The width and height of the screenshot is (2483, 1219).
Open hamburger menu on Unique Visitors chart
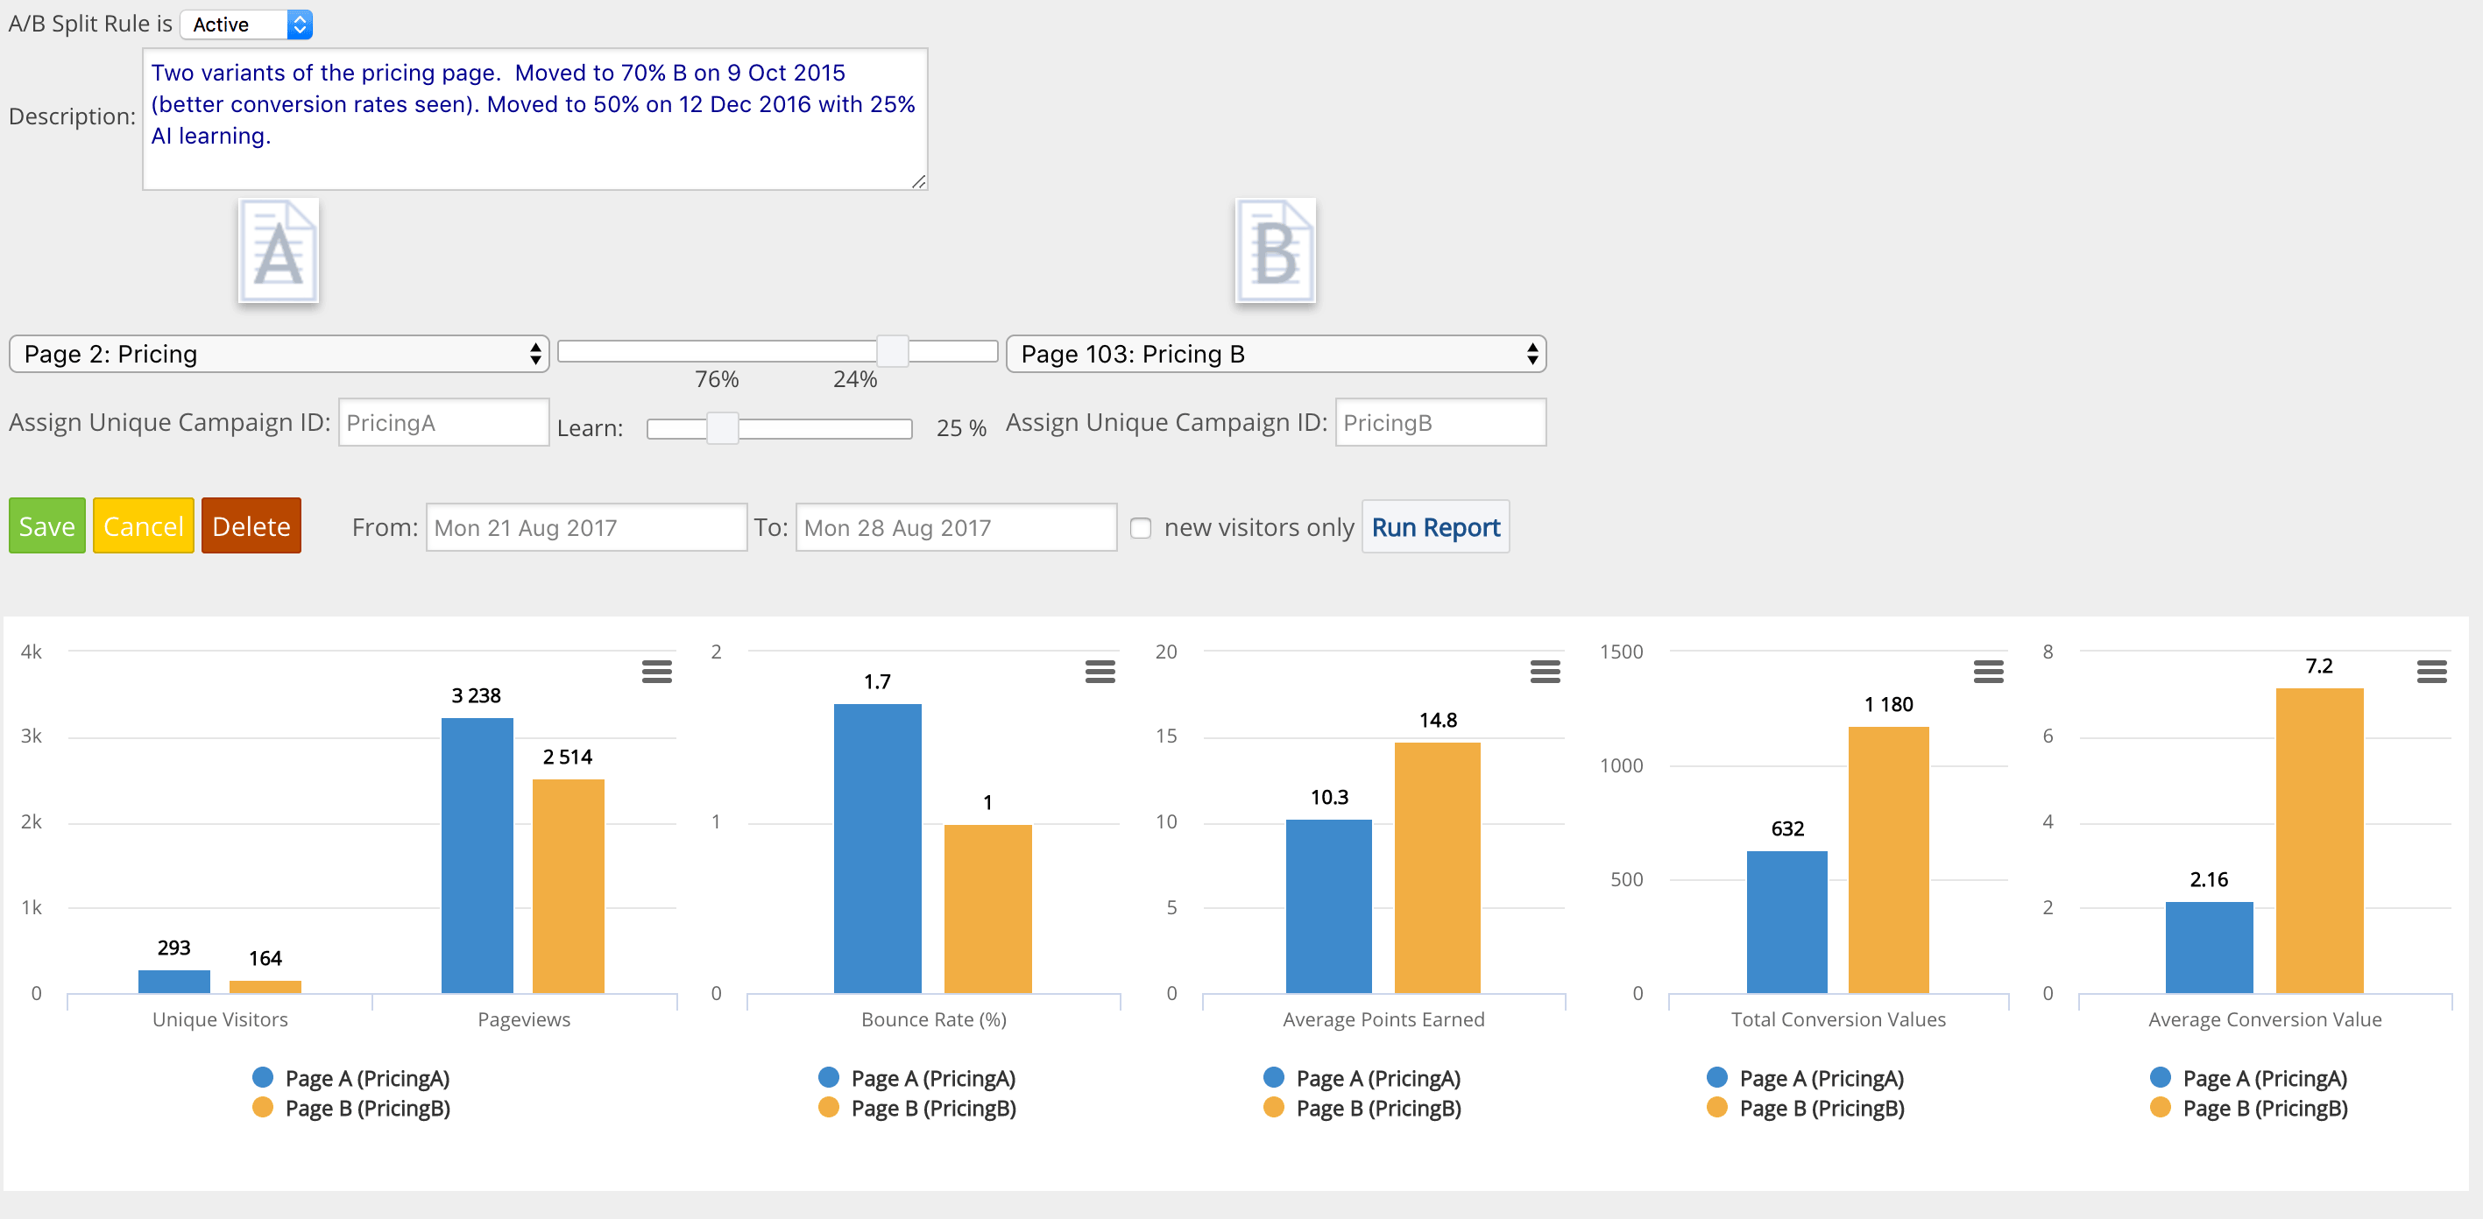click(x=656, y=672)
